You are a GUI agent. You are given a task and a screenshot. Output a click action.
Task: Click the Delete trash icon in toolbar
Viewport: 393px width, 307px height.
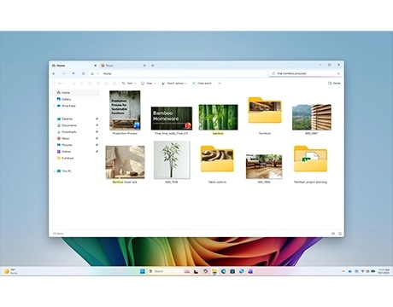coord(114,84)
